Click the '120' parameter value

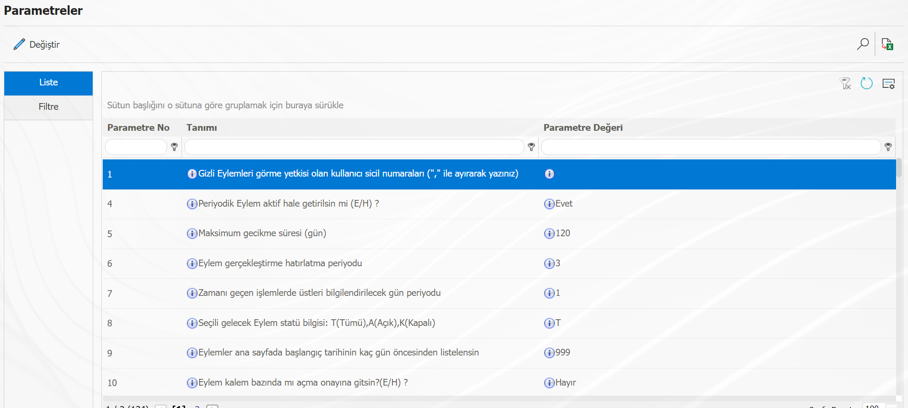pos(563,233)
